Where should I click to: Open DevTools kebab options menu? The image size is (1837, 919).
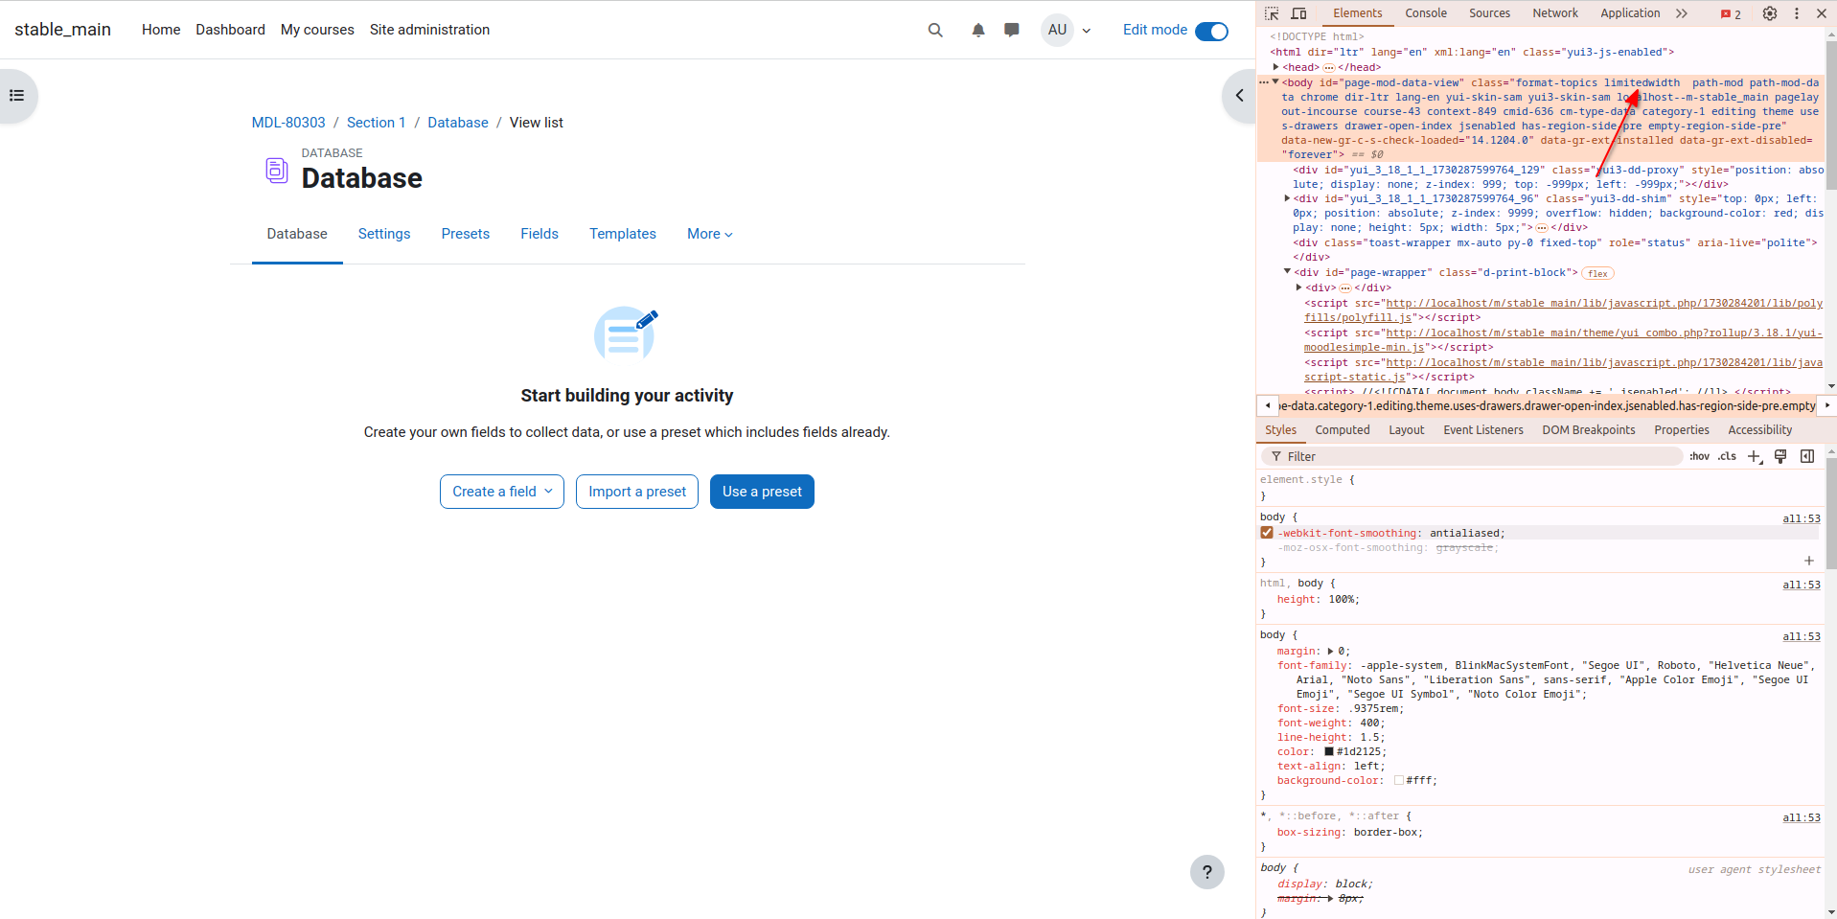pos(1797,13)
